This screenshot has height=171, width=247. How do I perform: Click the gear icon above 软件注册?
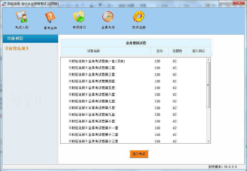(139, 16)
